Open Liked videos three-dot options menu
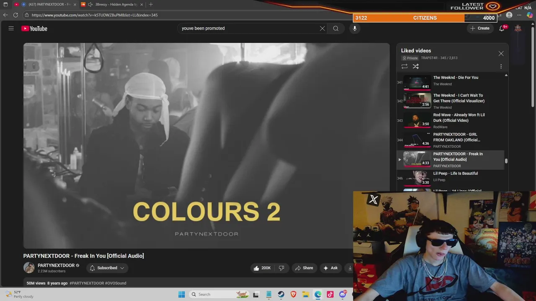536x301 pixels. tap(501, 66)
